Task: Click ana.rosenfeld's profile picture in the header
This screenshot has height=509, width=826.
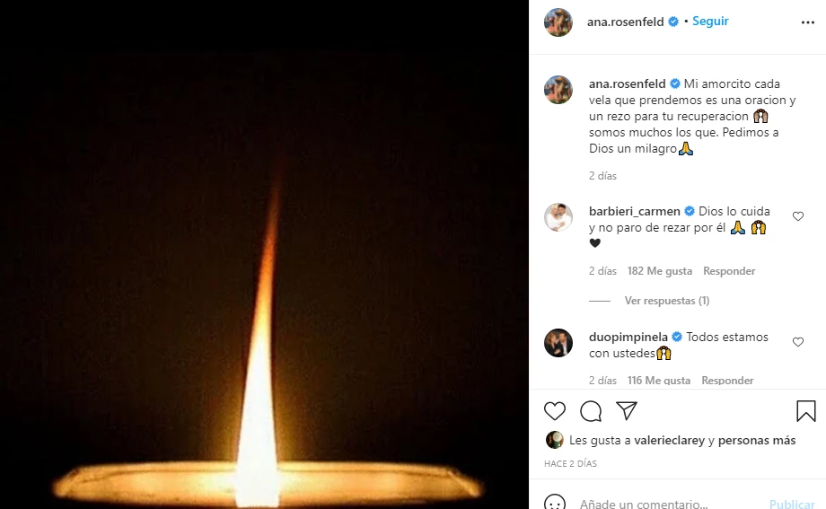Action: pyautogui.click(x=558, y=22)
